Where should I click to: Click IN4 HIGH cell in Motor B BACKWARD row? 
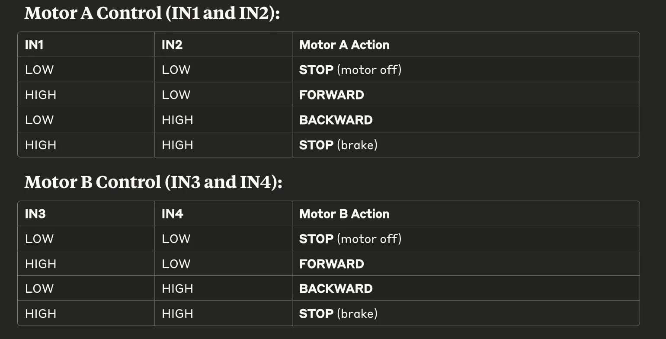pos(177,289)
